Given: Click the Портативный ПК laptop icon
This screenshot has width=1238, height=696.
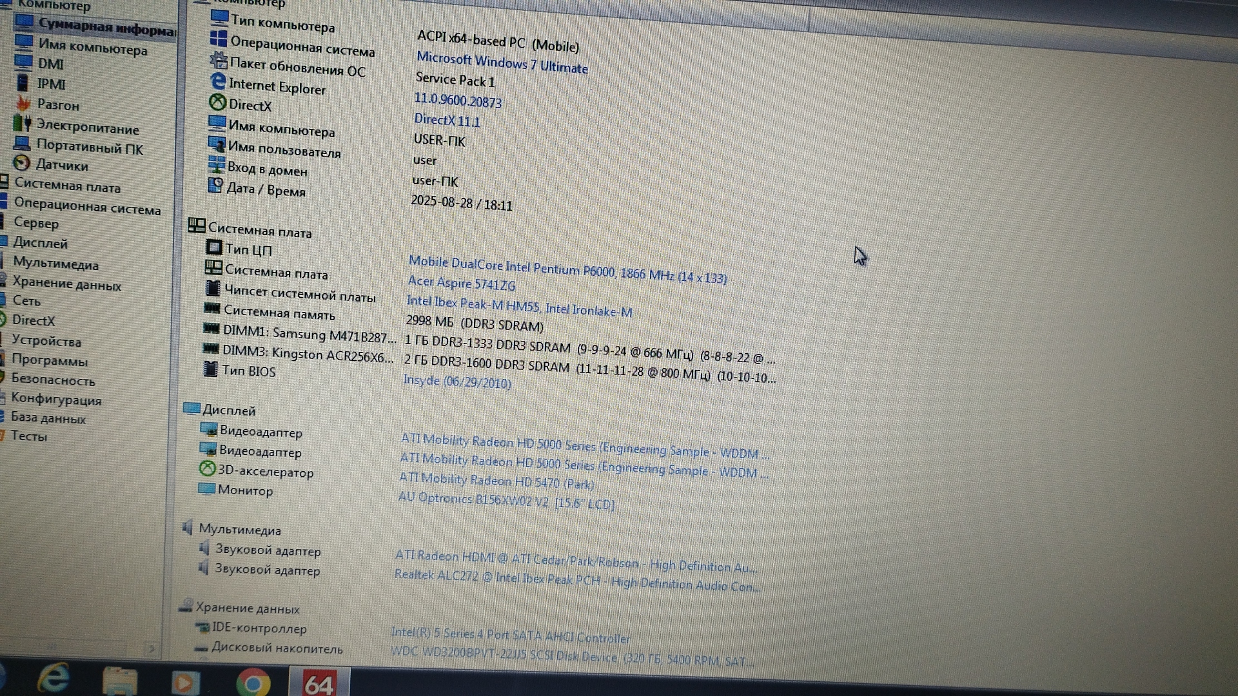Looking at the screenshot, I should click(x=22, y=143).
